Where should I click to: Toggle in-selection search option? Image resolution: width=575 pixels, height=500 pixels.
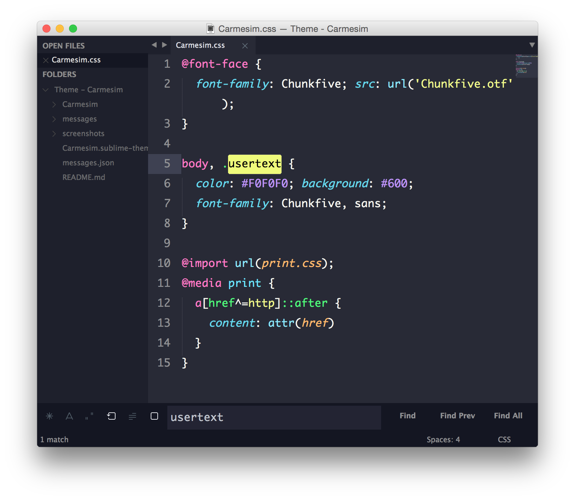click(132, 416)
